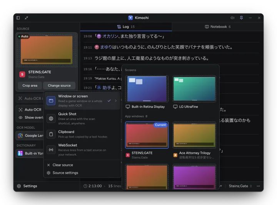Open Settings at the bottom left
The height and width of the screenshot is (205, 277).
[x=27, y=186]
